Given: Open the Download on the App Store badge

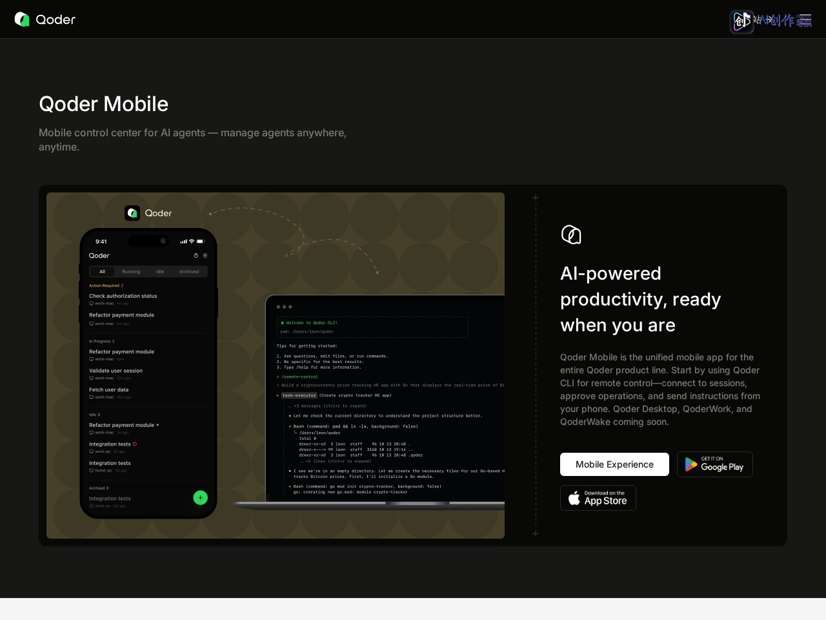Looking at the screenshot, I should tap(598, 498).
